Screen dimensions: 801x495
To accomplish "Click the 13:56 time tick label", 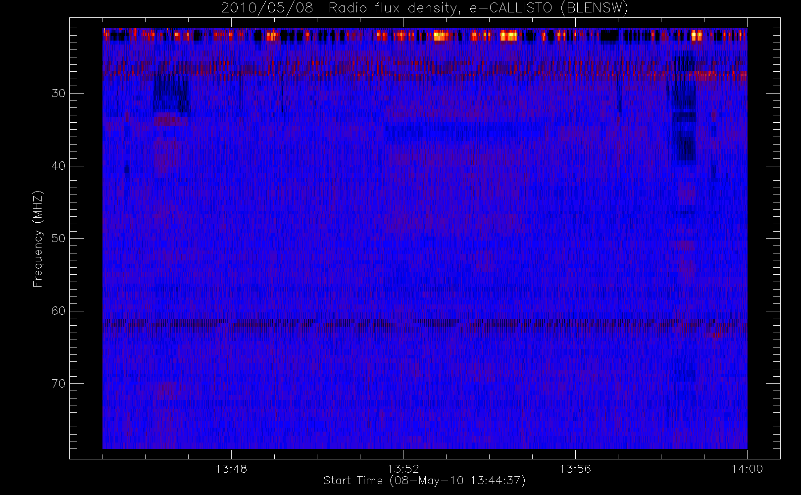I will [575, 469].
